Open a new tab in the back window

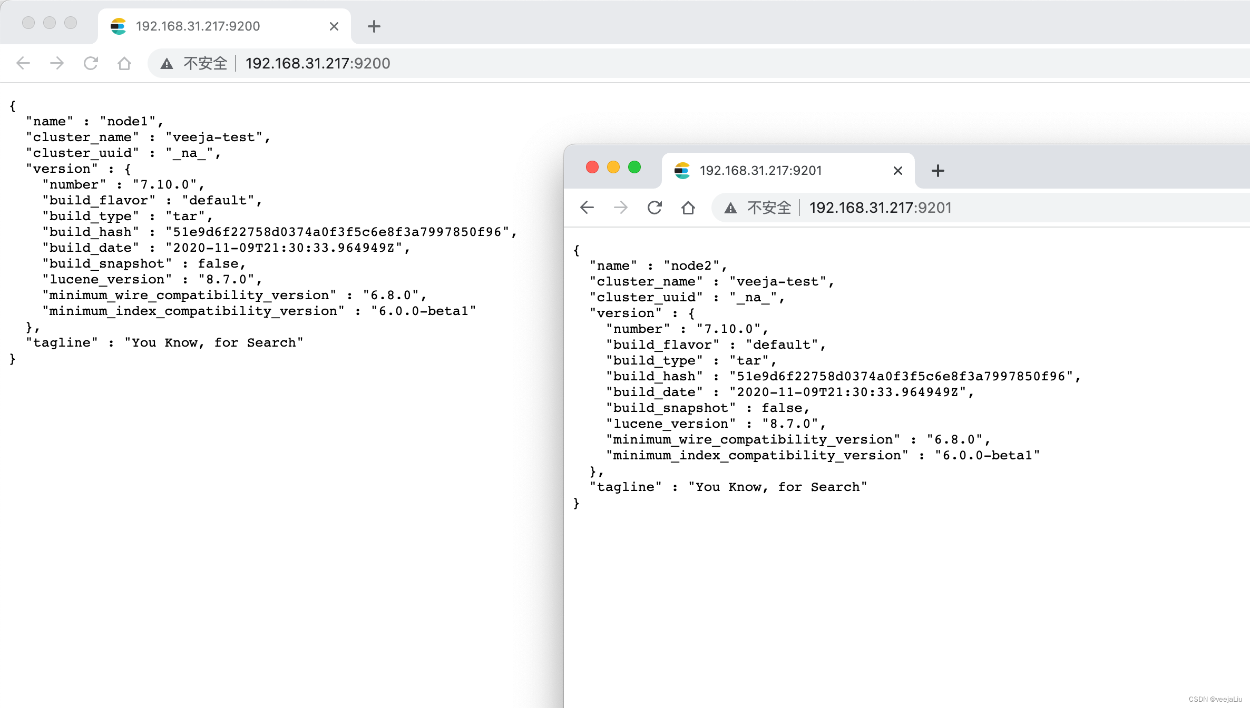coord(374,26)
